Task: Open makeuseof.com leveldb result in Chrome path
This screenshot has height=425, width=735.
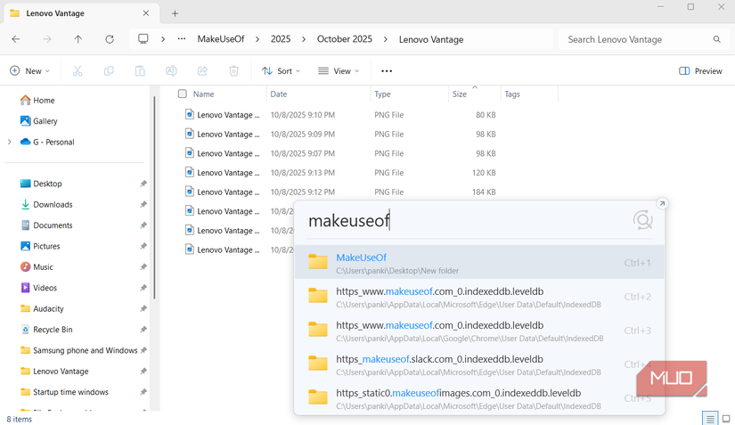Action: pyautogui.click(x=479, y=331)
